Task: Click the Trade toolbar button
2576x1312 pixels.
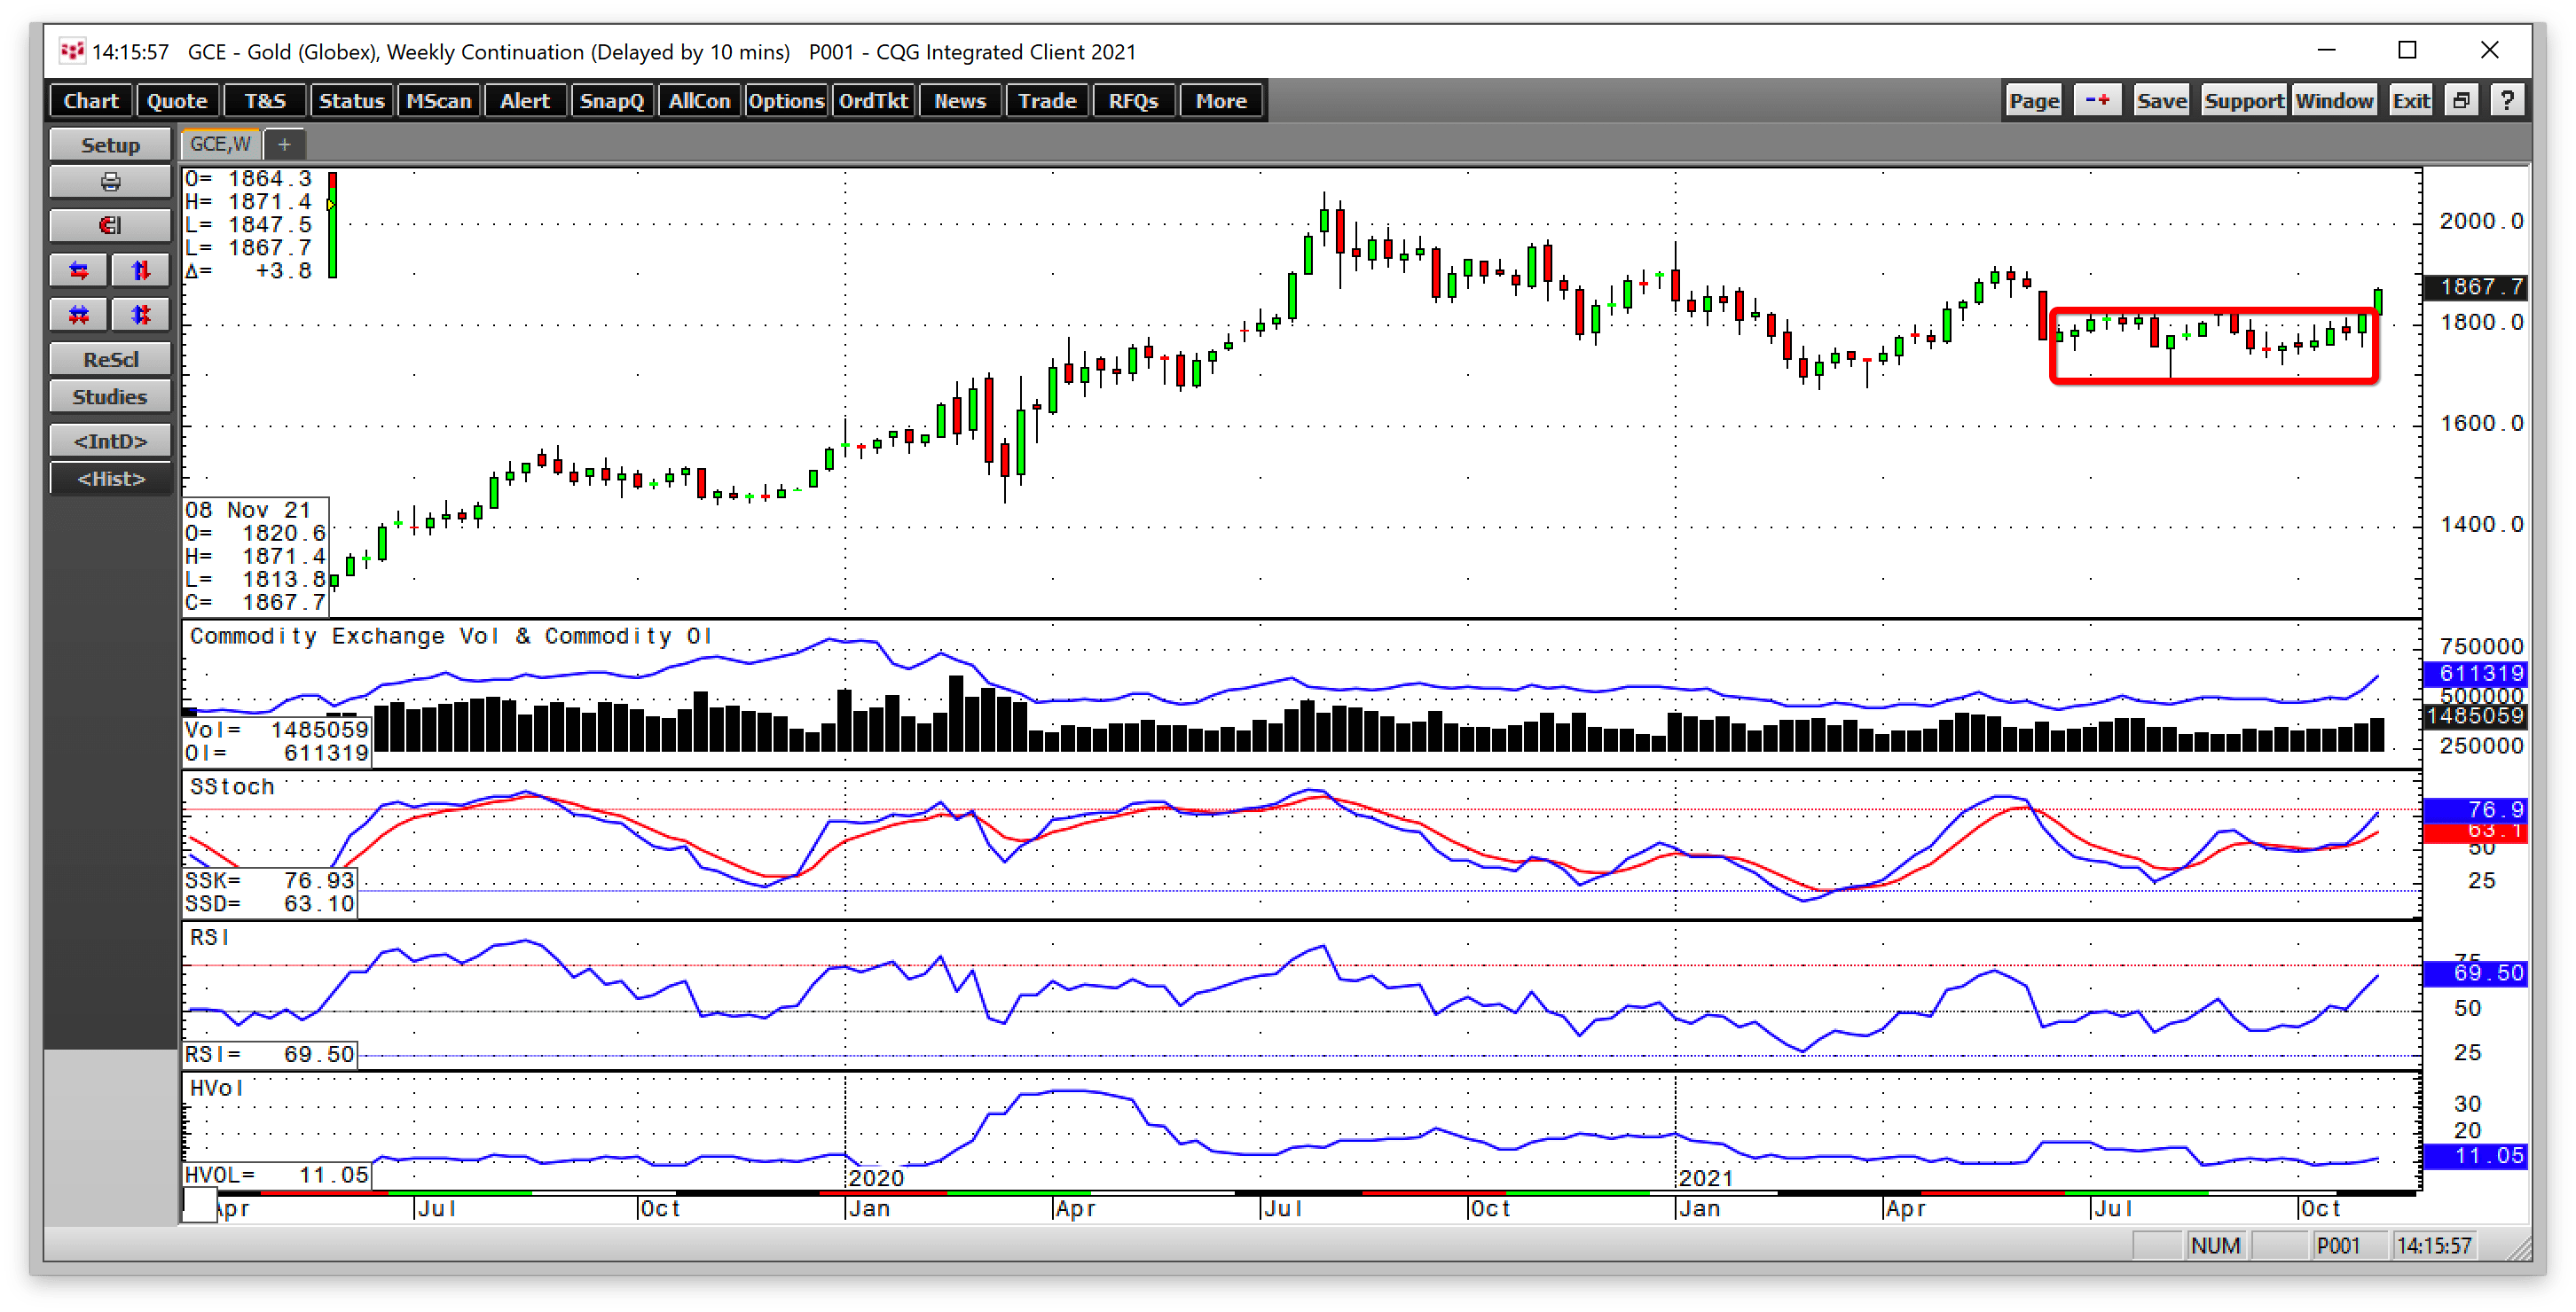Action: (x=1047, y=101)
